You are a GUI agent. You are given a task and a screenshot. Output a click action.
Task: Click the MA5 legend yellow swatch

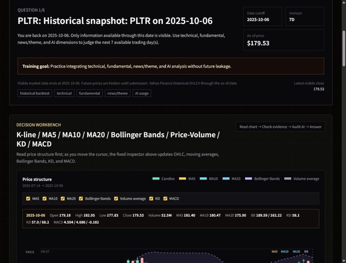[183, 179]
